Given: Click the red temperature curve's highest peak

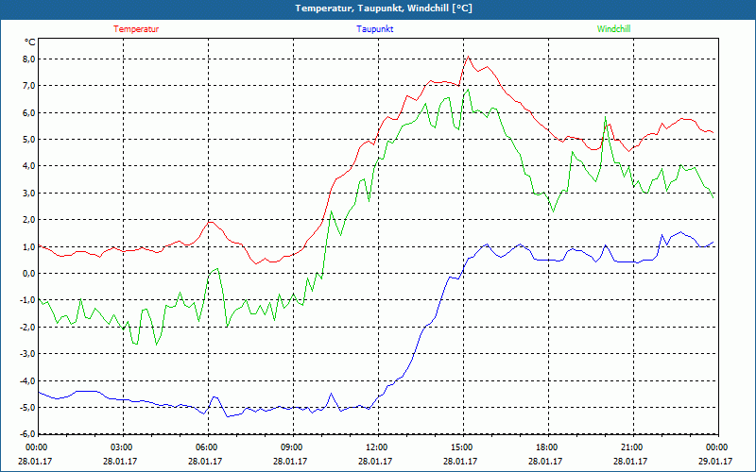Looking at the screenshot, I should [x=467, y=58].
